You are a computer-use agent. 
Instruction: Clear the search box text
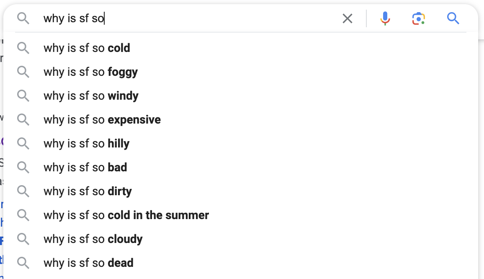coord(348,18)
